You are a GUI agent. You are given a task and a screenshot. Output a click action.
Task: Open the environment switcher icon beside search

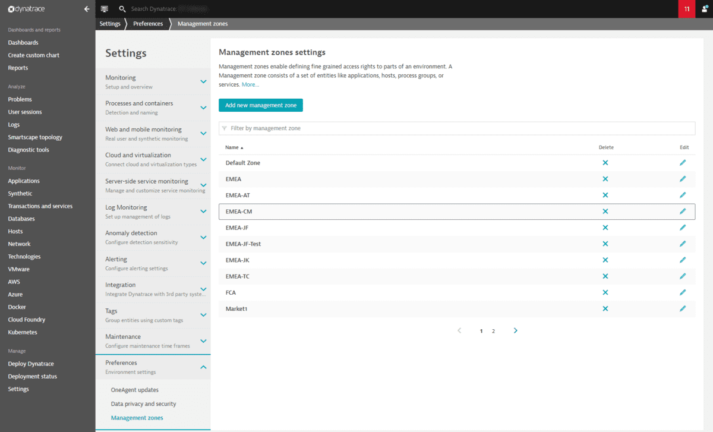click(x=105, y=9)
